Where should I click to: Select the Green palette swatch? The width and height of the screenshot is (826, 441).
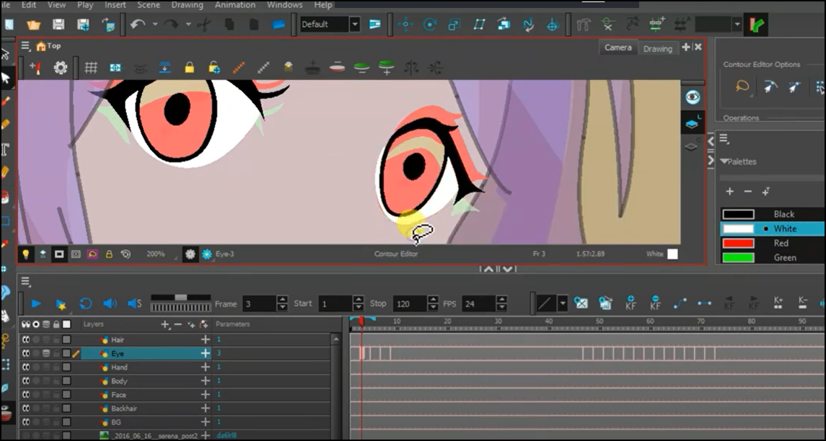click(x=738, y=257)
